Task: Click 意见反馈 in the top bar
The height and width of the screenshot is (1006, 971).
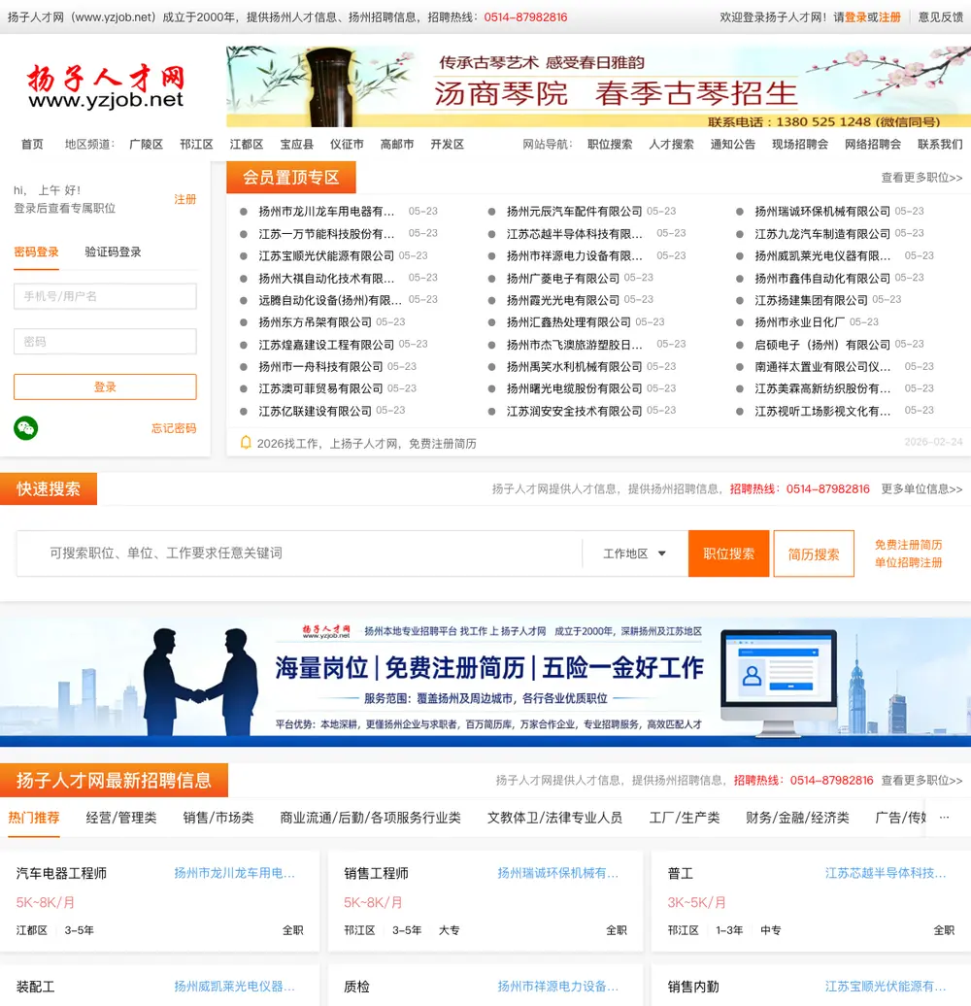Action: click(x=940, y=17)
